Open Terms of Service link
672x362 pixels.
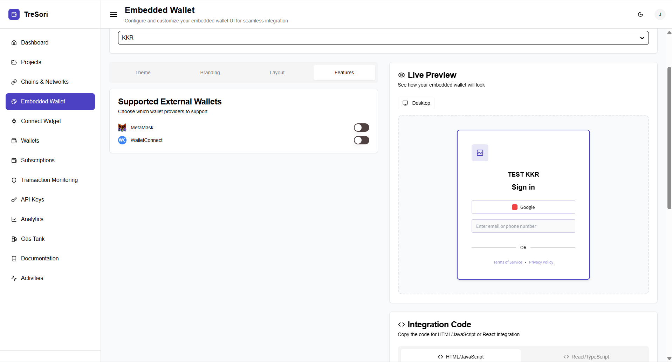(x=507, y=262)
